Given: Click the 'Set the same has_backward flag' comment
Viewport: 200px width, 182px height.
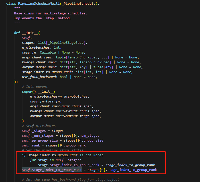Looking at the screenshot, I should tap(71, 179).
